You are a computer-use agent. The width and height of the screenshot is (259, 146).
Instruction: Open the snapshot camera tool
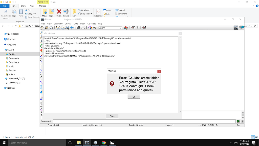point(78,28)
